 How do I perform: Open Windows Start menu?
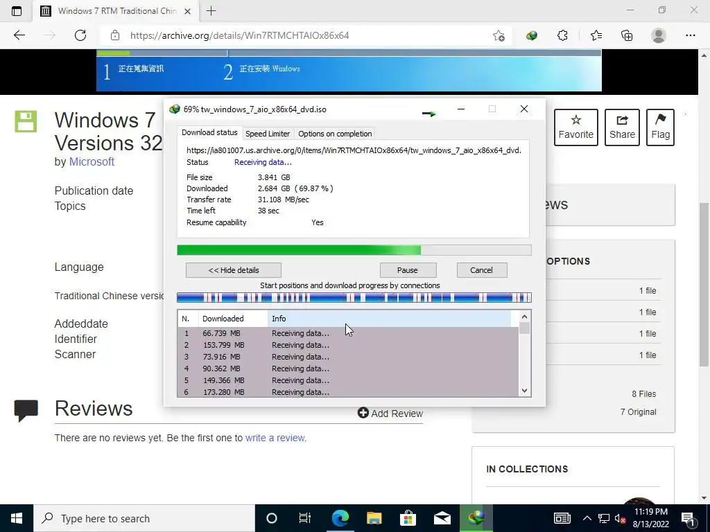[x=17, y=518]
